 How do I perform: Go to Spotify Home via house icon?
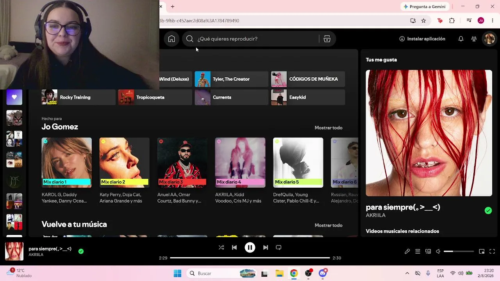click(x=171, y=39)
